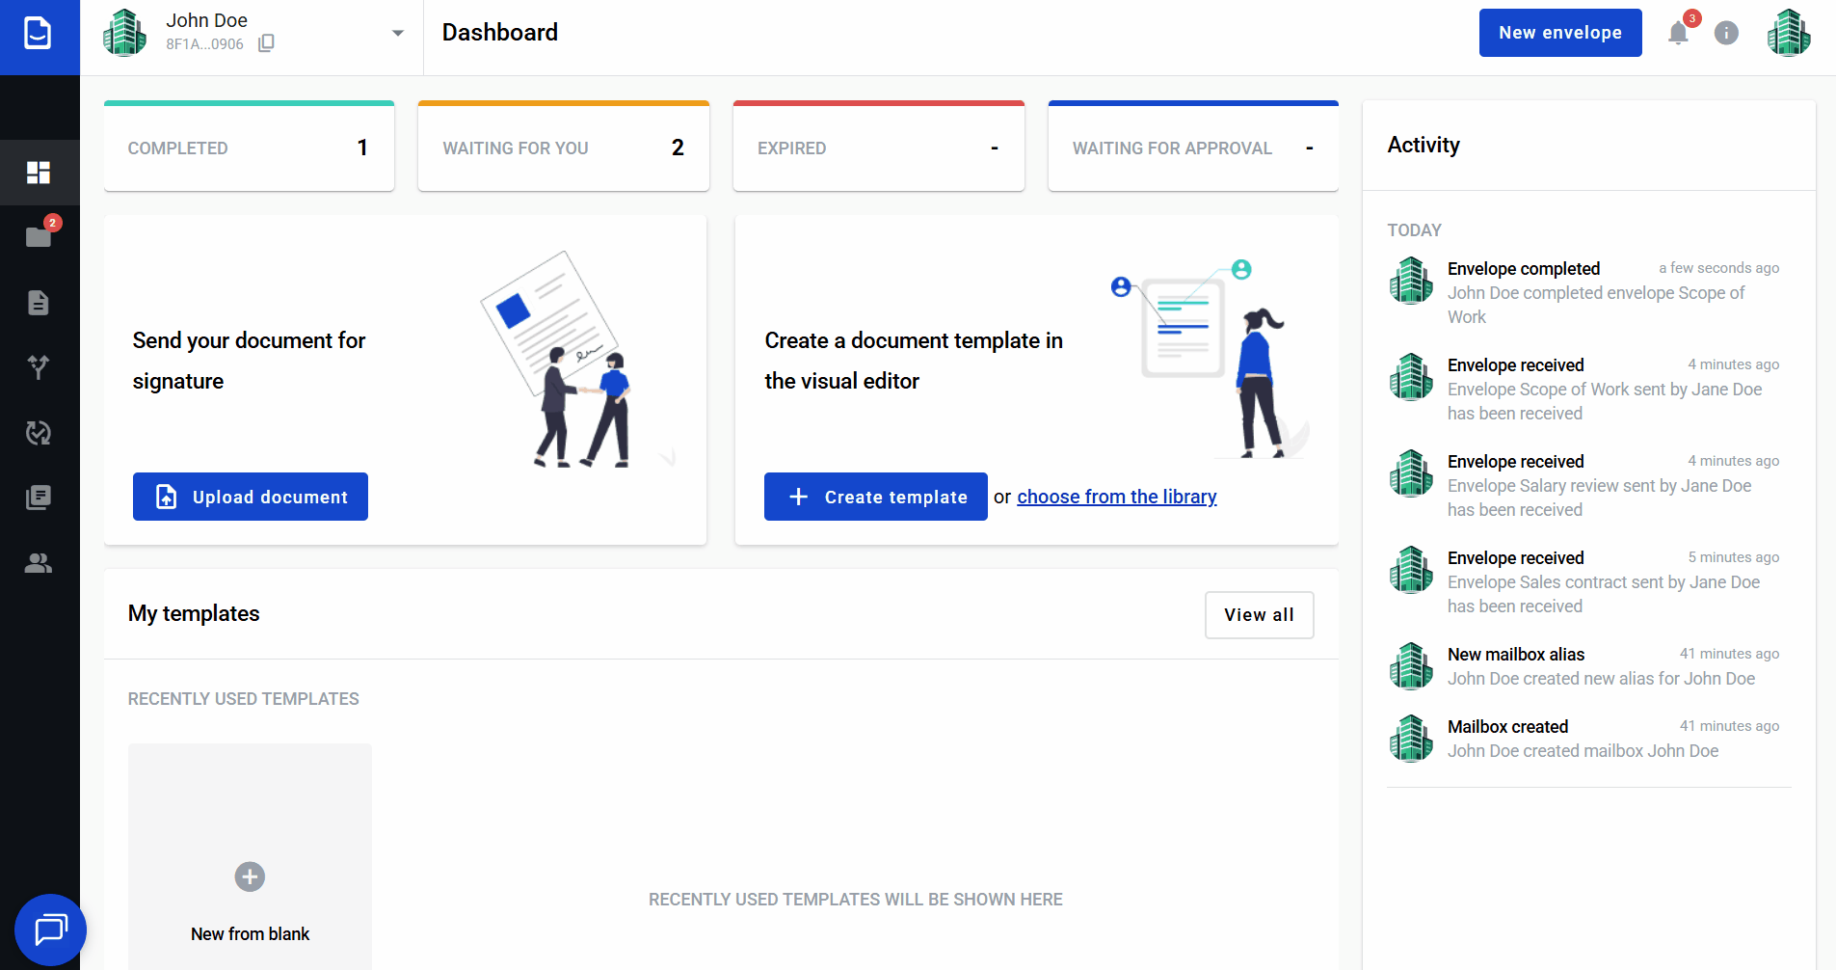Image resolution: width=1836 pixels, height=970 pixels.
Task: Open the workflow branch icon in sidebar
Action: tap(39, 367)
